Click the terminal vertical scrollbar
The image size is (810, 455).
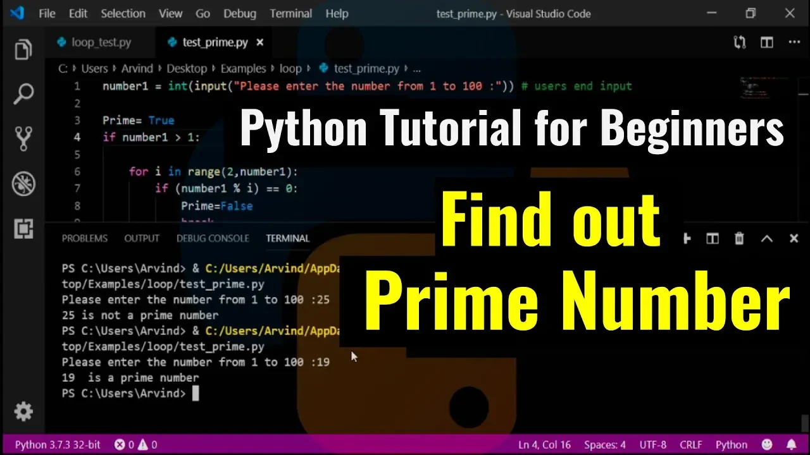click(805, 422)
